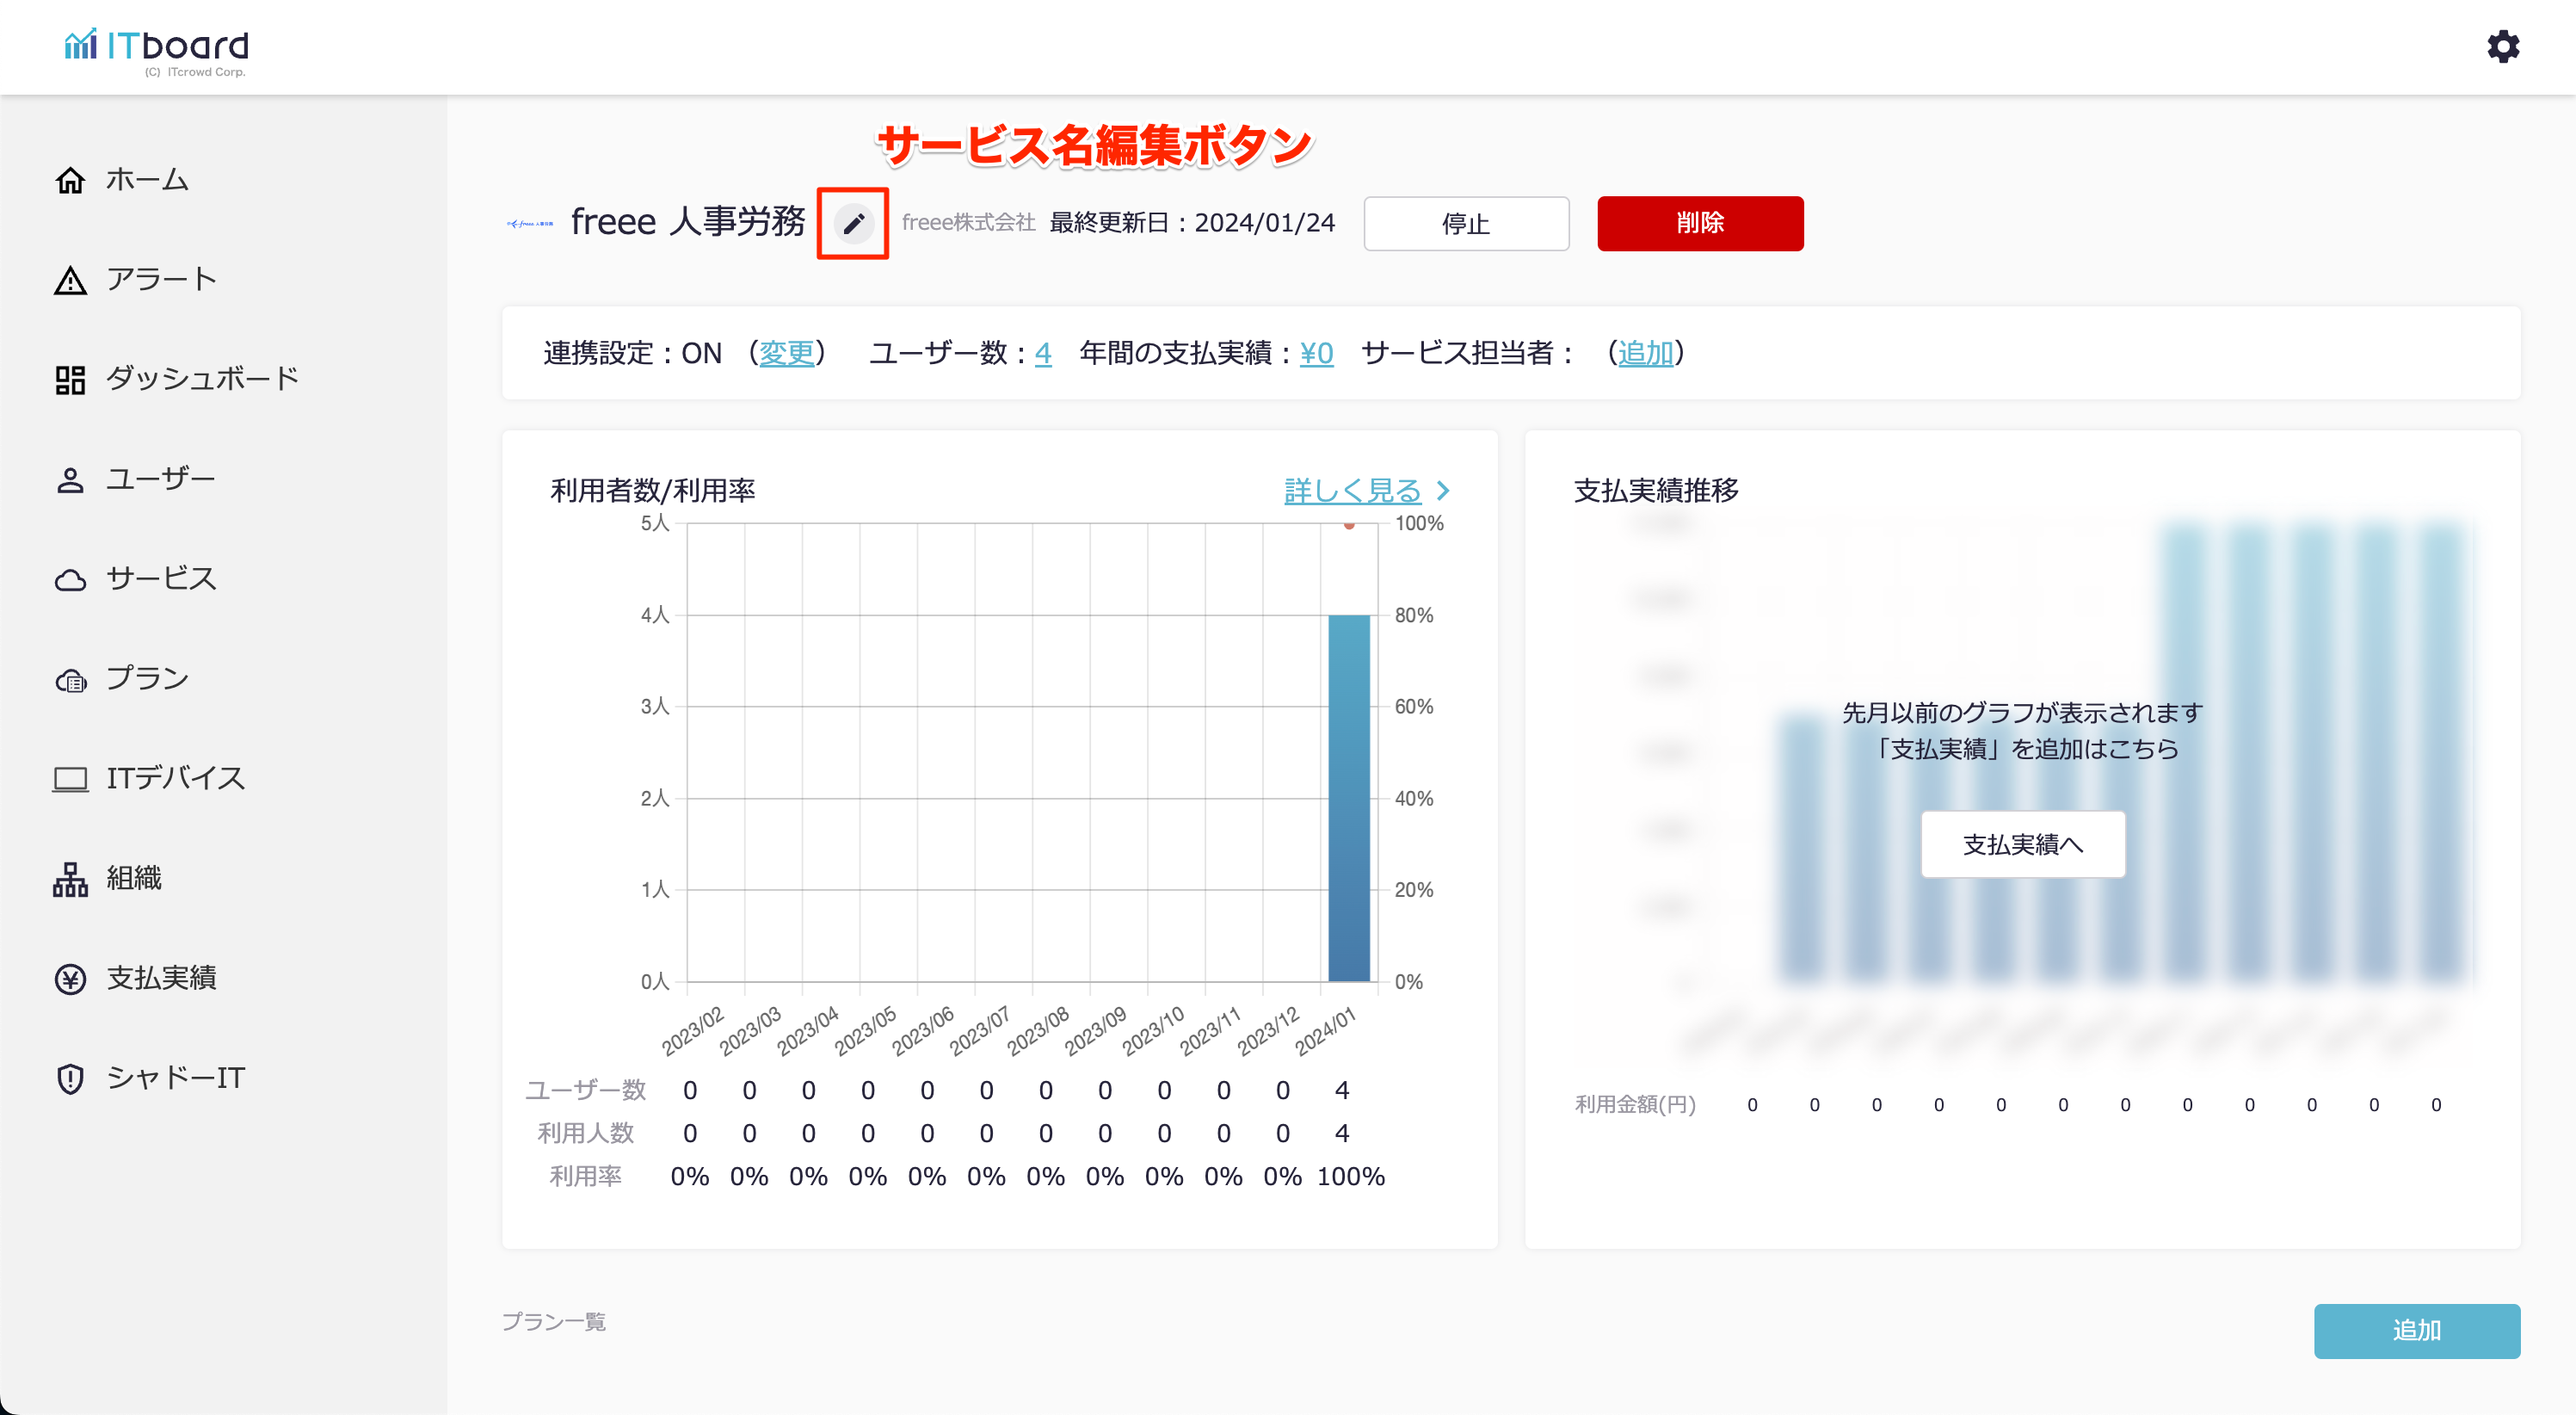Open settings via the gear icon
The height and width of the screenshot is (1415, 2576).
(2503, 46)
